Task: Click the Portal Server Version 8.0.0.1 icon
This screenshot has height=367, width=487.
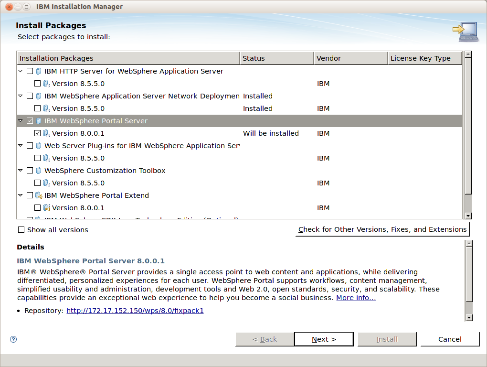Action: (x=46, y=133)
